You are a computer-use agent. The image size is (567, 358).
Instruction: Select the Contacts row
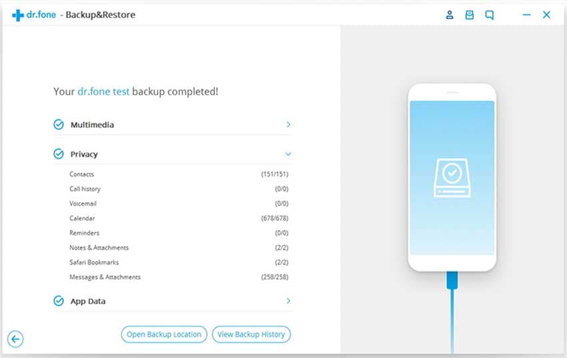click(179, 174)
